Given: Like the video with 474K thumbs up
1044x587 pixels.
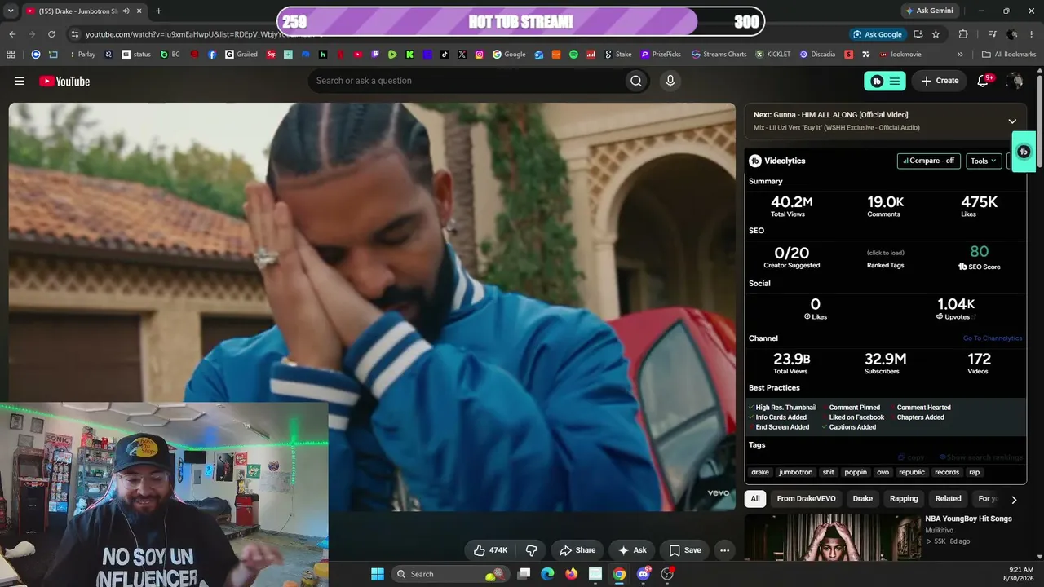Looking at the screenshot, I should click(x=491, y=550).
